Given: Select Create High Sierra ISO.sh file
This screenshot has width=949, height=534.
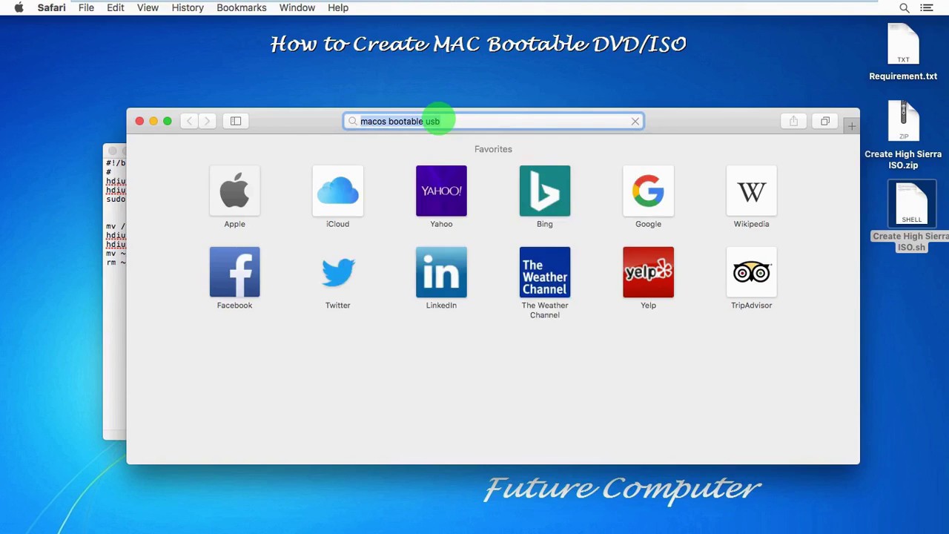Looking at the screenshot, I should click(911, 217).
